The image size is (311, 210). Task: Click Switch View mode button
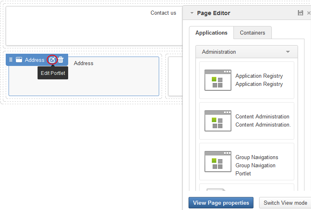(x=285, y=203)
